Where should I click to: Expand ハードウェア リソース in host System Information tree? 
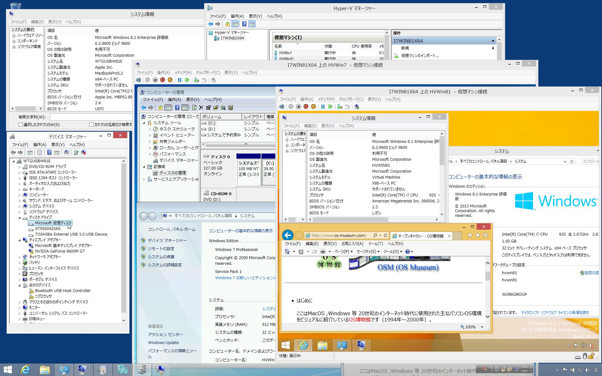14,36
